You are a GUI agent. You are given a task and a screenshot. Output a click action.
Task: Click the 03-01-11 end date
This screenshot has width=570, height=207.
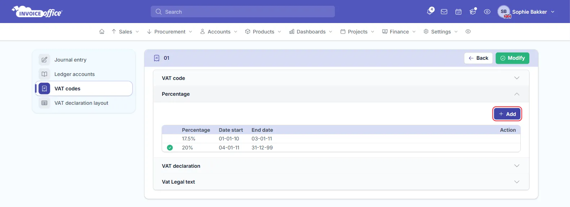pos(262,139)
